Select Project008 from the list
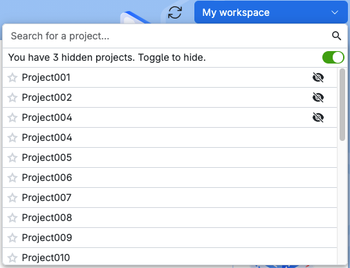350x268 pixels. [169, 218]
